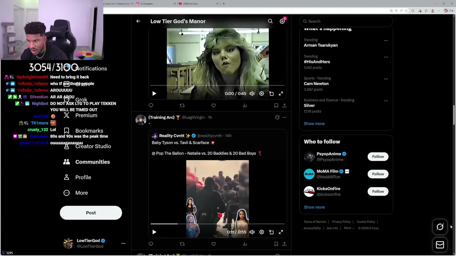Expand the footer More menu
This screenshot has height=256, width=456.
349,228
